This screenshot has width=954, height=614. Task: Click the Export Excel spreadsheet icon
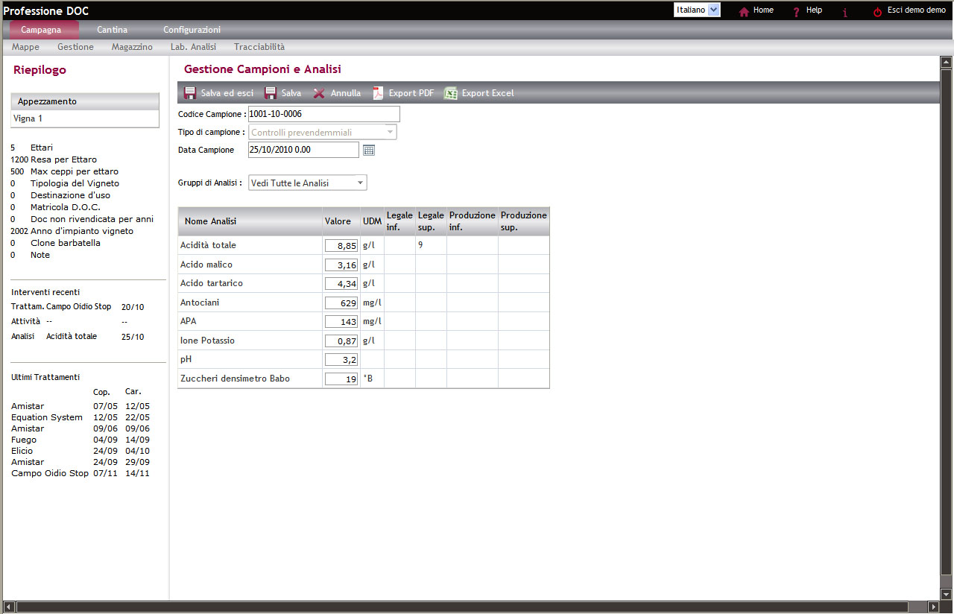click(450, 93)
